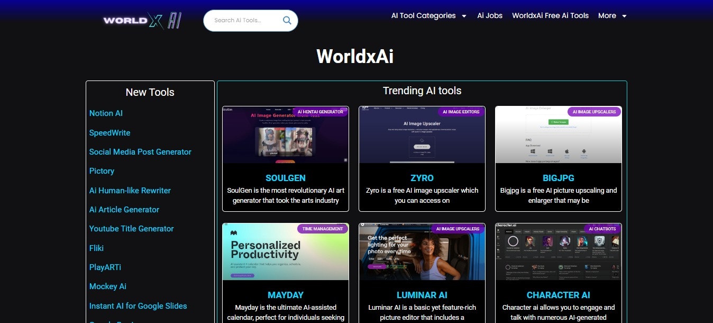Click the Luminar AI preview thumbnail

(x=422, y=252)
